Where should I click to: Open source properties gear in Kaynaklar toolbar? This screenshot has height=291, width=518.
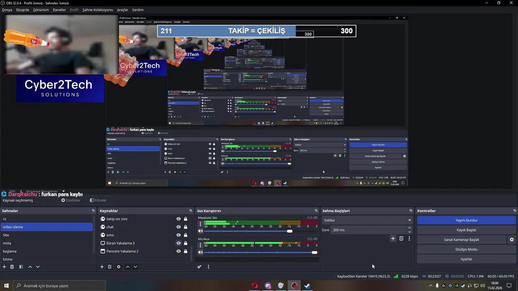coord(119,267)
